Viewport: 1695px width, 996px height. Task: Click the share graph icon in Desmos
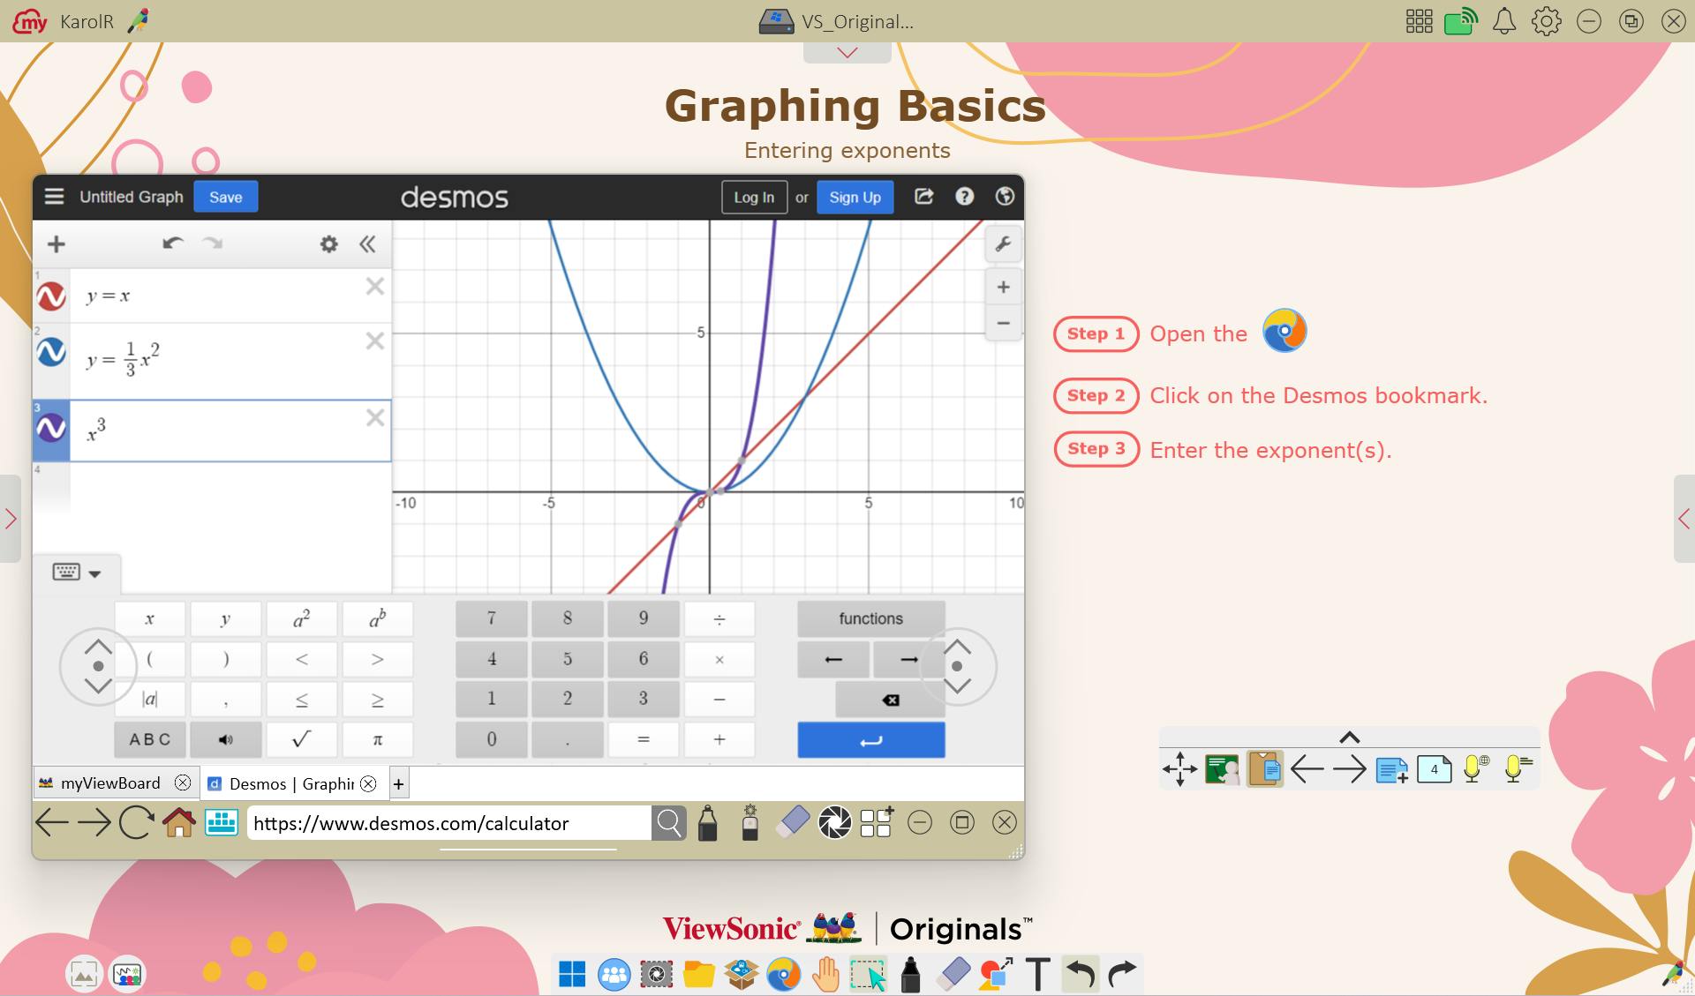(x=923, y=197)
